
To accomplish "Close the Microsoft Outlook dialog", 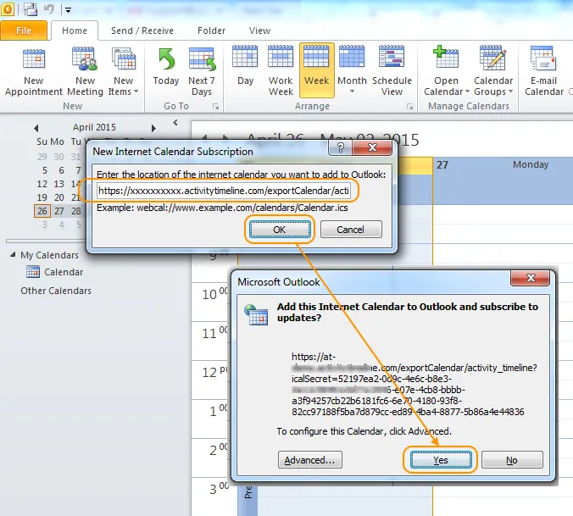I will 531,278.
